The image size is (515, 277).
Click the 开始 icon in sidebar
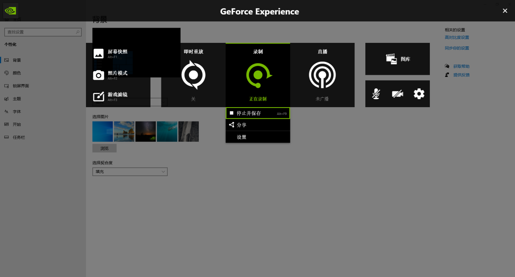pyautogui.click(x=6, y=124)
